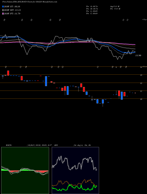Click the MACD parameters '(12,26,9)' values text
The width and height of the screenshot is (147, 194).
click(x=40, y=145)
